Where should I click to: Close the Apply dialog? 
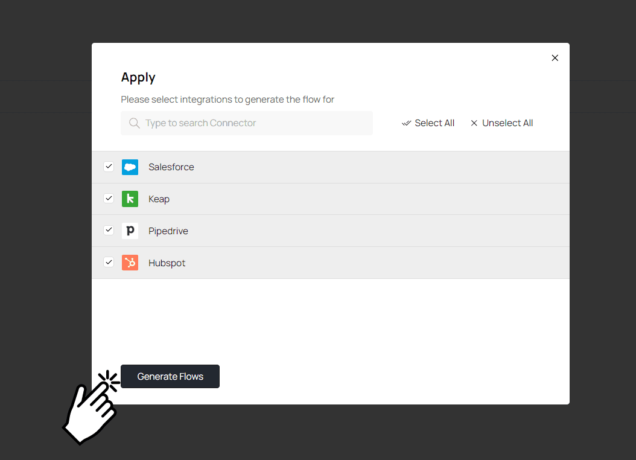click(555, 58)
